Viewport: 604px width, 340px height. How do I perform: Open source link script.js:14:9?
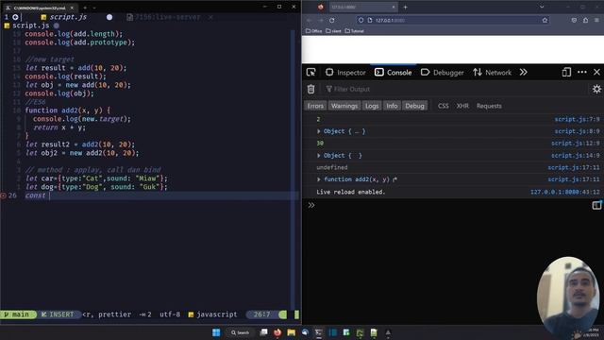click(x=575, y=156)
